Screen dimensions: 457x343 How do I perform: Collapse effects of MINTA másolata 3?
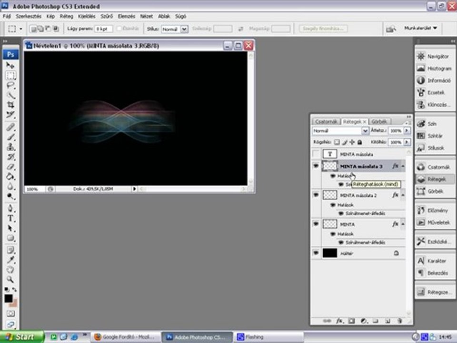point(403,166)
